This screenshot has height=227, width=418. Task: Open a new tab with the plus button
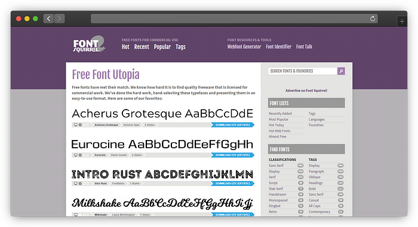click(x=402, y=21)
